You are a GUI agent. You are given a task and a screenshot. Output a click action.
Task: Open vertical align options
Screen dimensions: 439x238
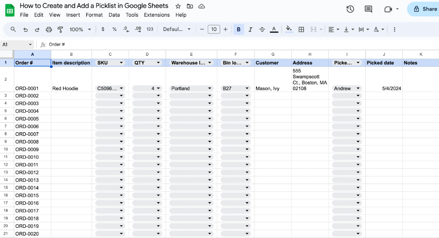coord(349,30)
